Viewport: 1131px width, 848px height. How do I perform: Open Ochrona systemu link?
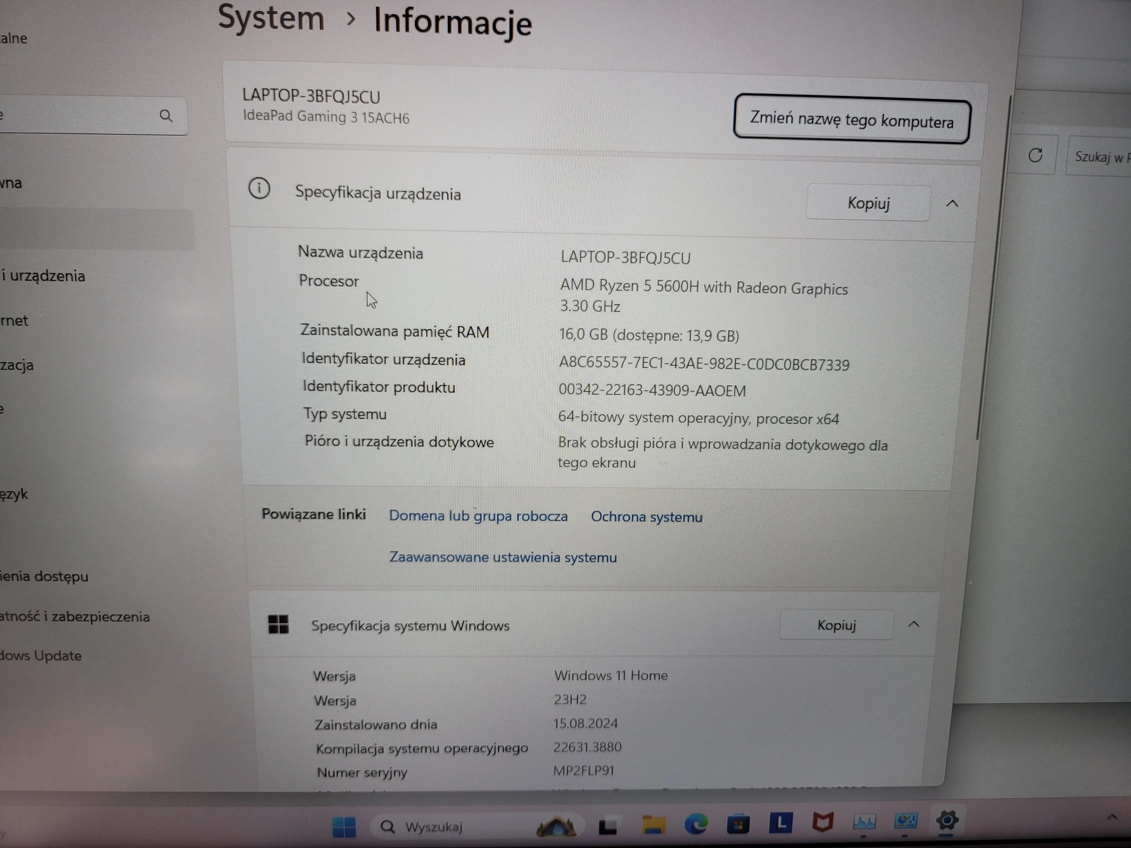pyautogui.click(x=646, y=517)
